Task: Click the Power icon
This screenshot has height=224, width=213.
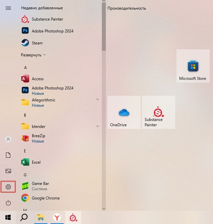Action: 8,203
